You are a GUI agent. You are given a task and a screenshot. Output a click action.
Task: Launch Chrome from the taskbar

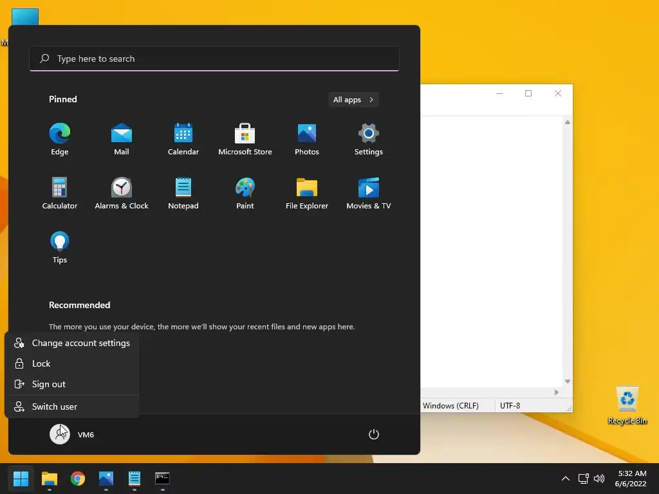[x=78, y=479]
